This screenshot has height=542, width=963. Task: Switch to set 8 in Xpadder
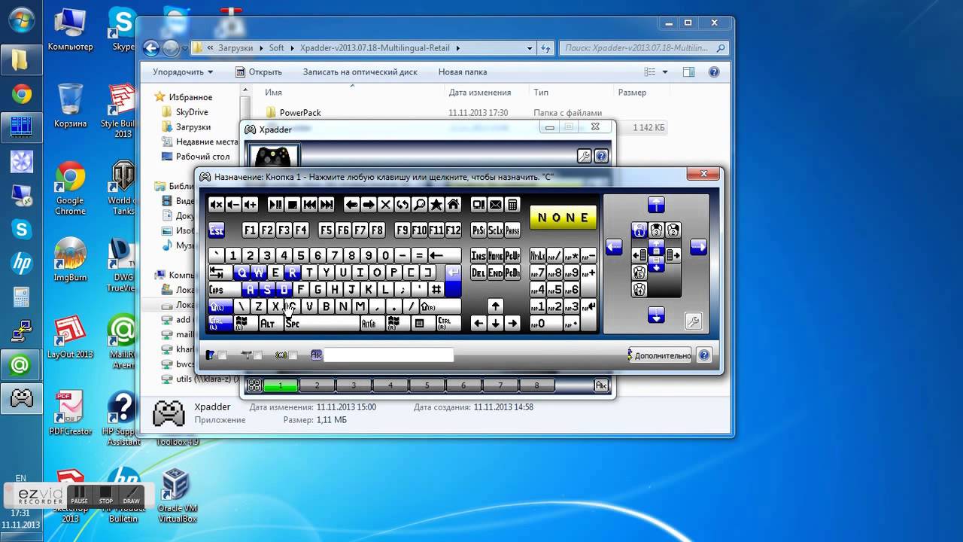pyautogui.click(x=536, y=385)
